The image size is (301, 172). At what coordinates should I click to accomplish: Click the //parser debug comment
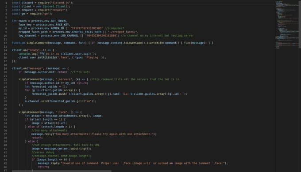(42, 152)
